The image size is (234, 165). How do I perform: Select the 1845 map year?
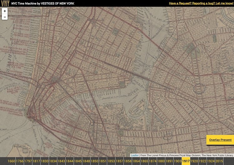[x=78, y=161]
